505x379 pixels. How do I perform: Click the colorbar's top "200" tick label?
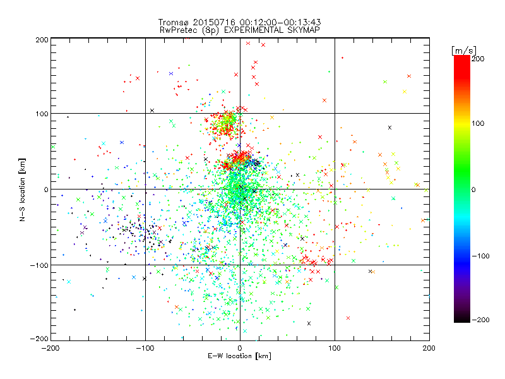click(x=478, y=59)
